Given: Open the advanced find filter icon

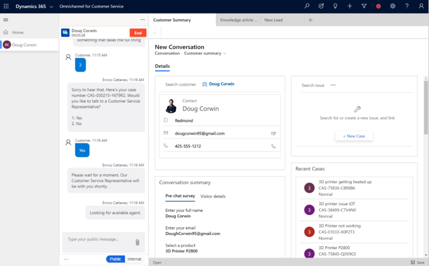Looking at the screenshot, I should click(364, 6).
